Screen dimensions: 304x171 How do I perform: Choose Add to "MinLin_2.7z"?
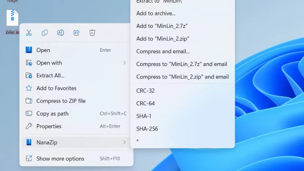click(162, 26)
